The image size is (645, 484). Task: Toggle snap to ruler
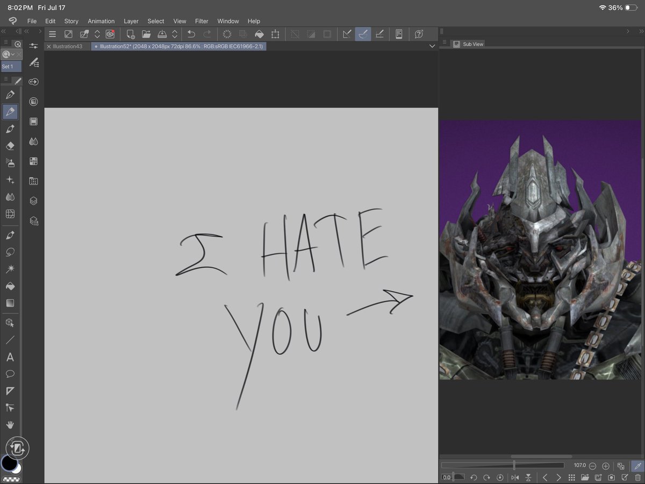(347, 34)
